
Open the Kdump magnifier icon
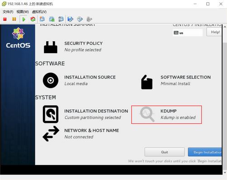pyautogui.click(x=147, y=114)
